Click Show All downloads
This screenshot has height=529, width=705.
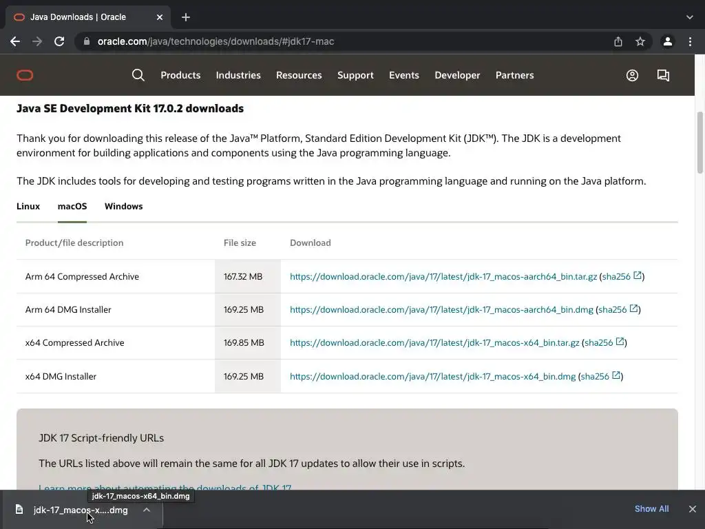tap(651, 509)
